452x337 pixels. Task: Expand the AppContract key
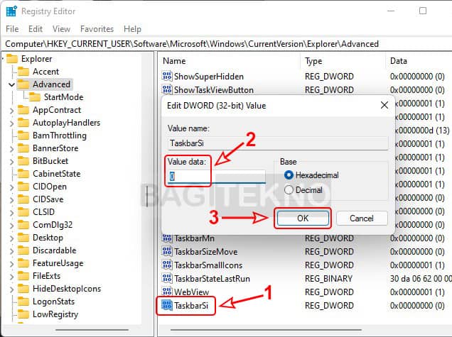11,110
